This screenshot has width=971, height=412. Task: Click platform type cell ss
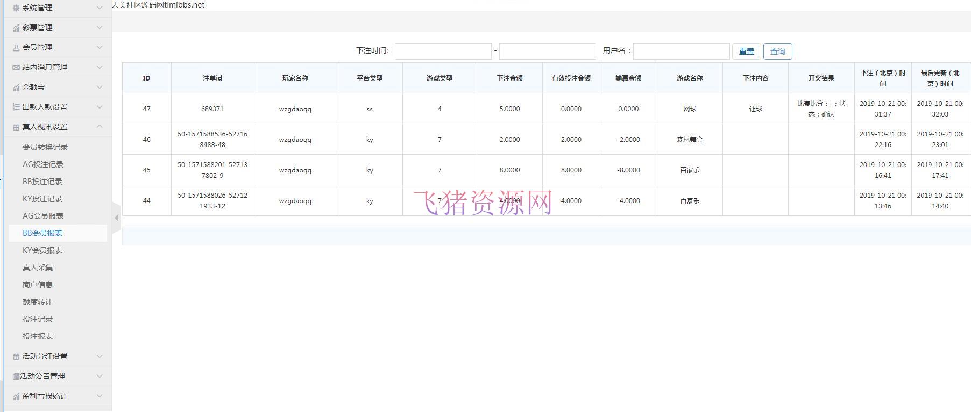[x=370, y=109]
